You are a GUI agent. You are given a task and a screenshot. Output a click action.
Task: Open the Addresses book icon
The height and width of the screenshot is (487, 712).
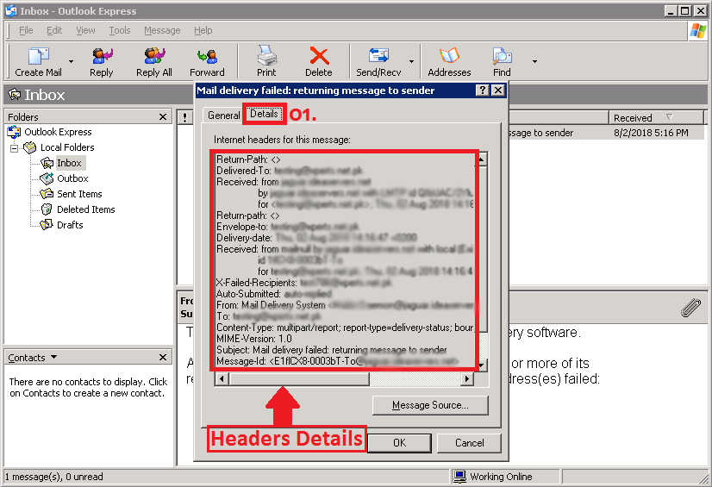[449, 56]
